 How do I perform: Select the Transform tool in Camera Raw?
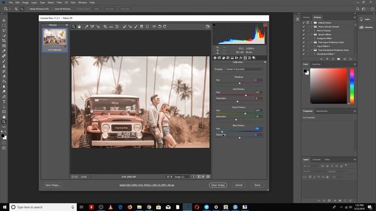(117, 26)
